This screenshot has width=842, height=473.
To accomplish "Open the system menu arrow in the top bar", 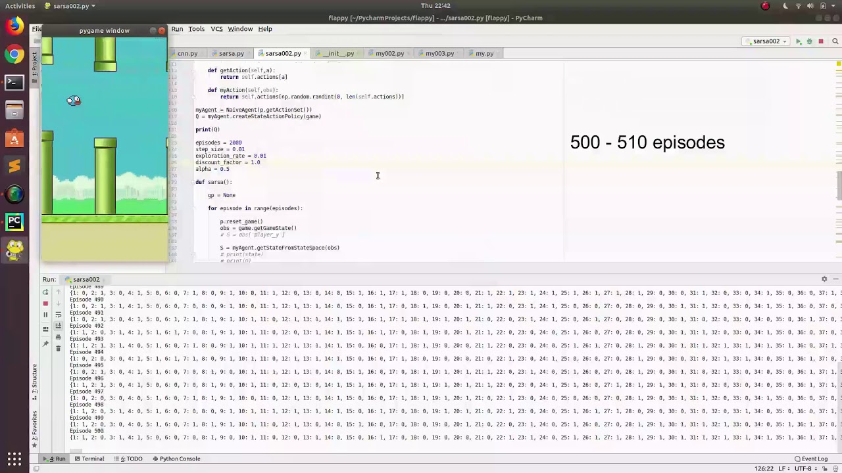I will [834, 6].
